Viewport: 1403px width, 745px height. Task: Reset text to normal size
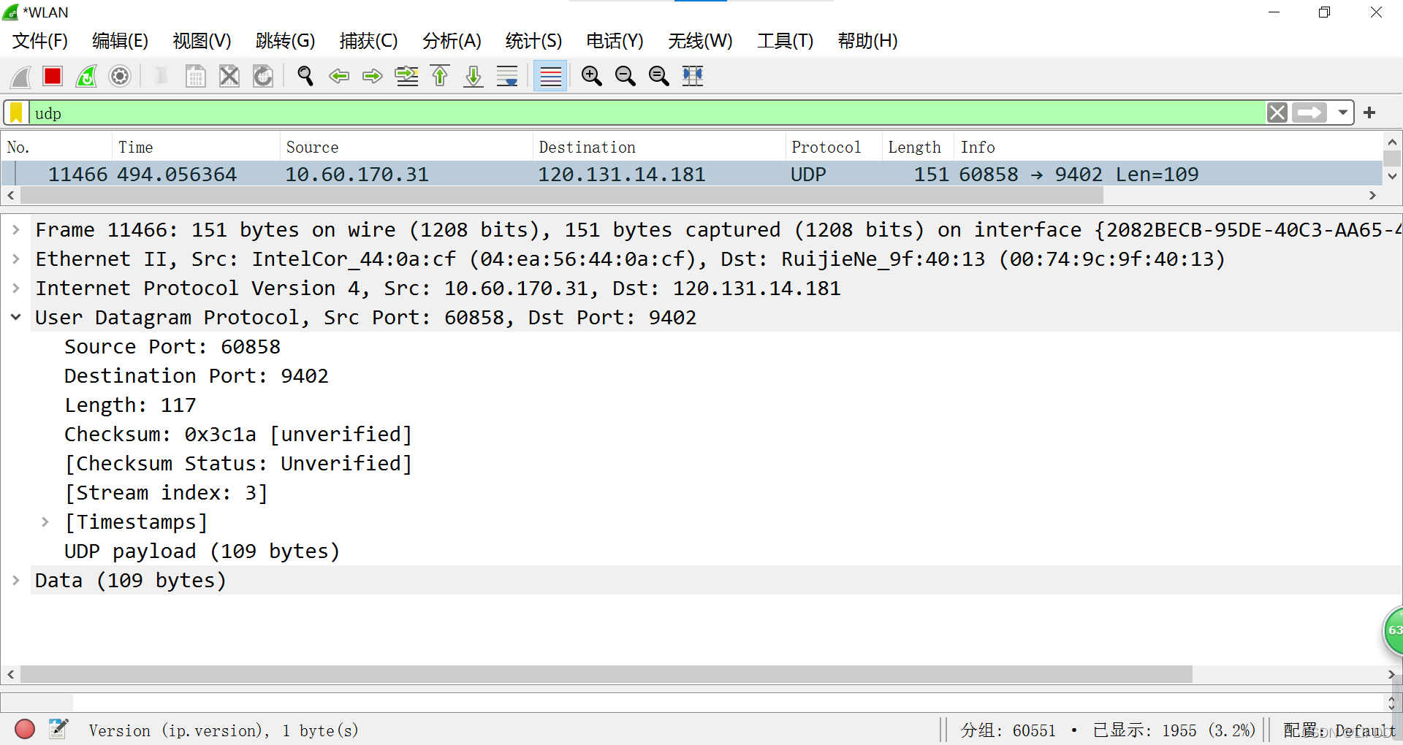tap(659, 76)
